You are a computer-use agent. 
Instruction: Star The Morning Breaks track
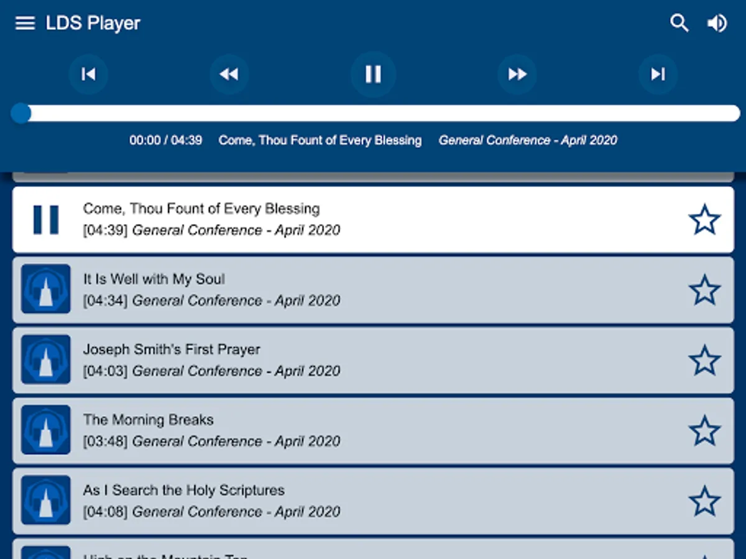[x=704, y=431]
